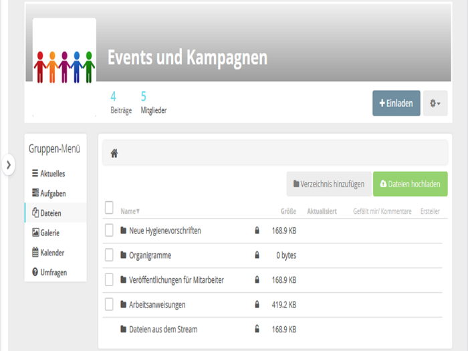Click lock icon in Organigramme row

pos(257,255)
